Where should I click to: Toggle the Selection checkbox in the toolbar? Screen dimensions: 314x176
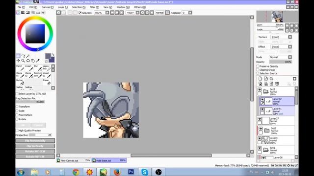pyautogui.click(x=80, y=13)
